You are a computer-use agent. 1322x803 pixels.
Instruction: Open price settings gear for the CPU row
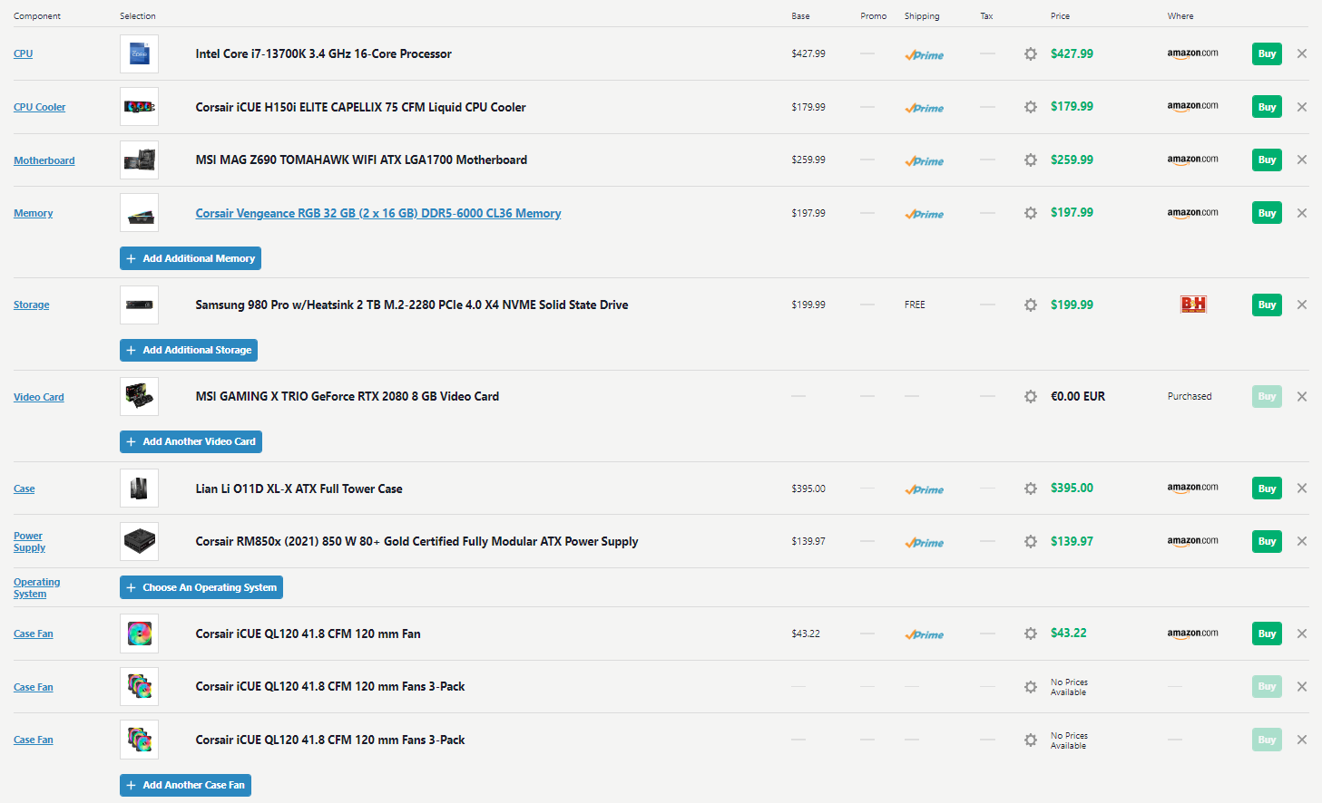pyautogui.click(x=1031, y=53)
